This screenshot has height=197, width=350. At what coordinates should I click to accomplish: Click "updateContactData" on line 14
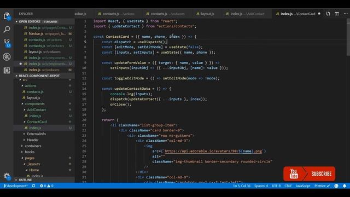tap(132, 89)
